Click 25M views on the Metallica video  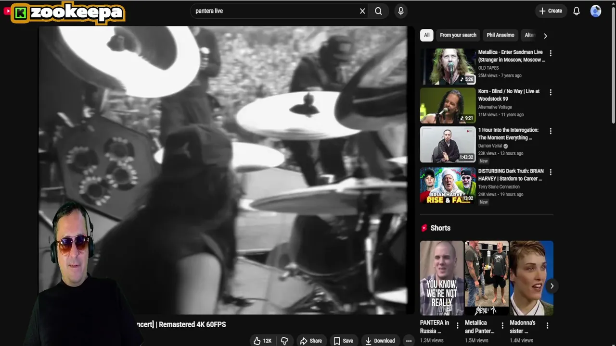click(488, 75)
